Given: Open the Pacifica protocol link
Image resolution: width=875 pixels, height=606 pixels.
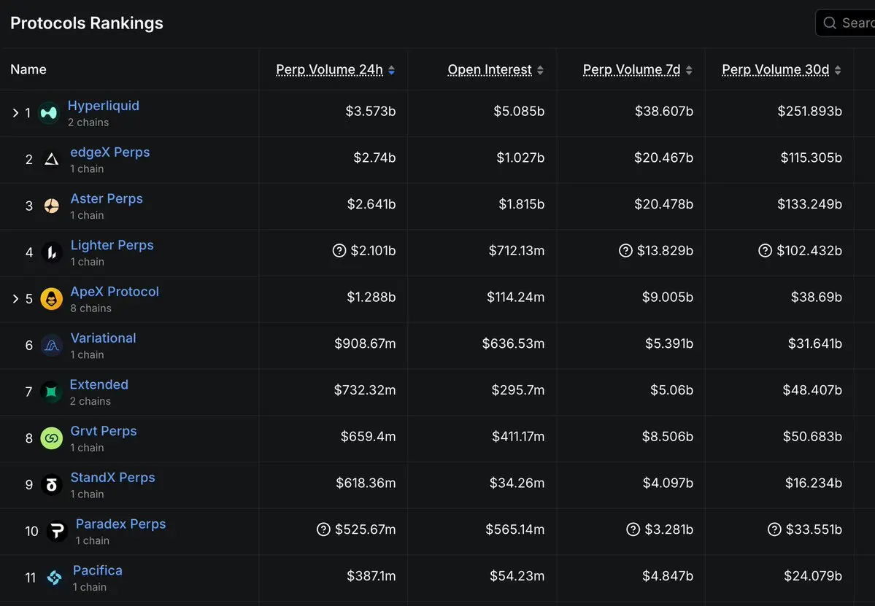Looking at the screenshot, I should (97, 570).
